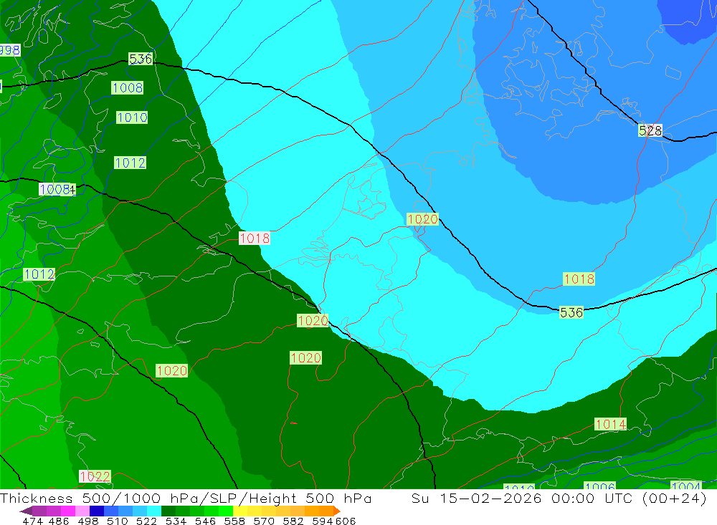The width and height of the screenshot is (717, 525).
Task: Click the 1018 label above lower 536
Action: tap(579, 279)
